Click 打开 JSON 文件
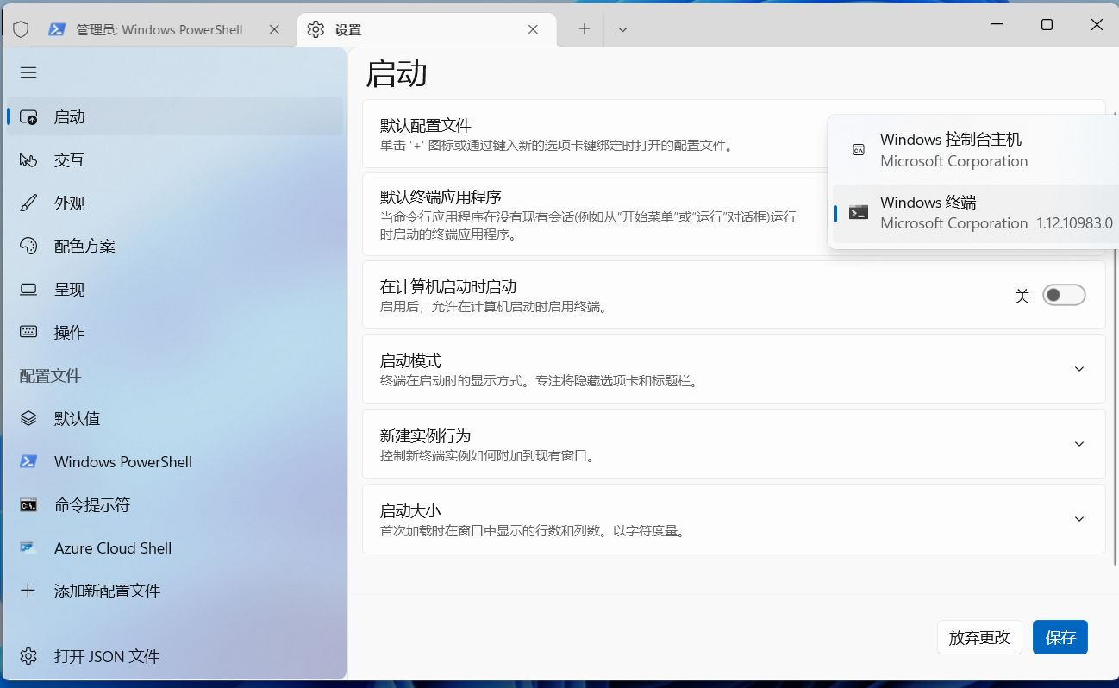 coord(175,656)
